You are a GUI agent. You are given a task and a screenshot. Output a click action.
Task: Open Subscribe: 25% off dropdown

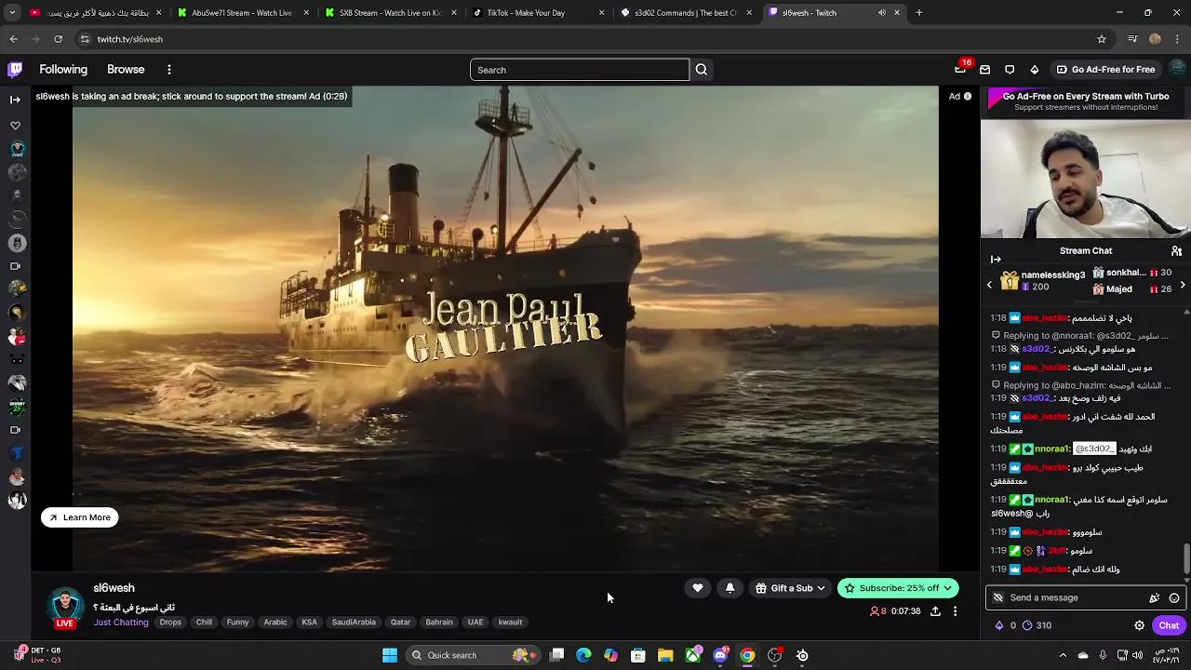(x=898, y=588)
